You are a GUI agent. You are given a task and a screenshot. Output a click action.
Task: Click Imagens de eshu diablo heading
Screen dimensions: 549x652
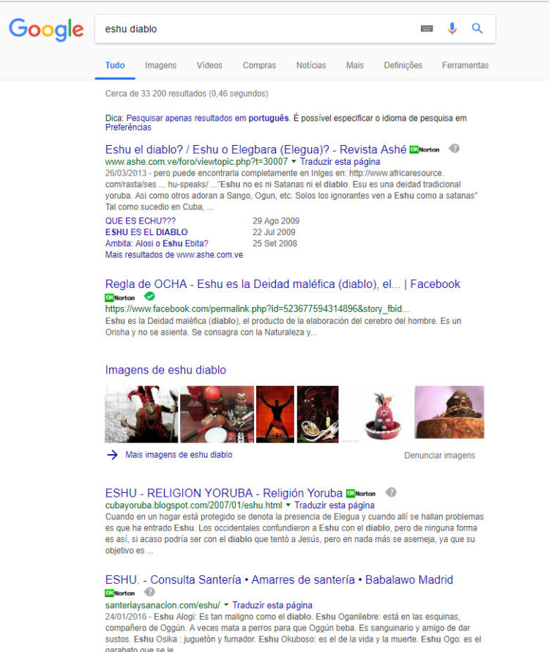[x=165, y=370]
